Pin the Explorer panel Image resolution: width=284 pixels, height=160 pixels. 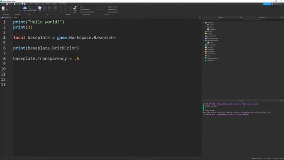(x=240, y=17)
